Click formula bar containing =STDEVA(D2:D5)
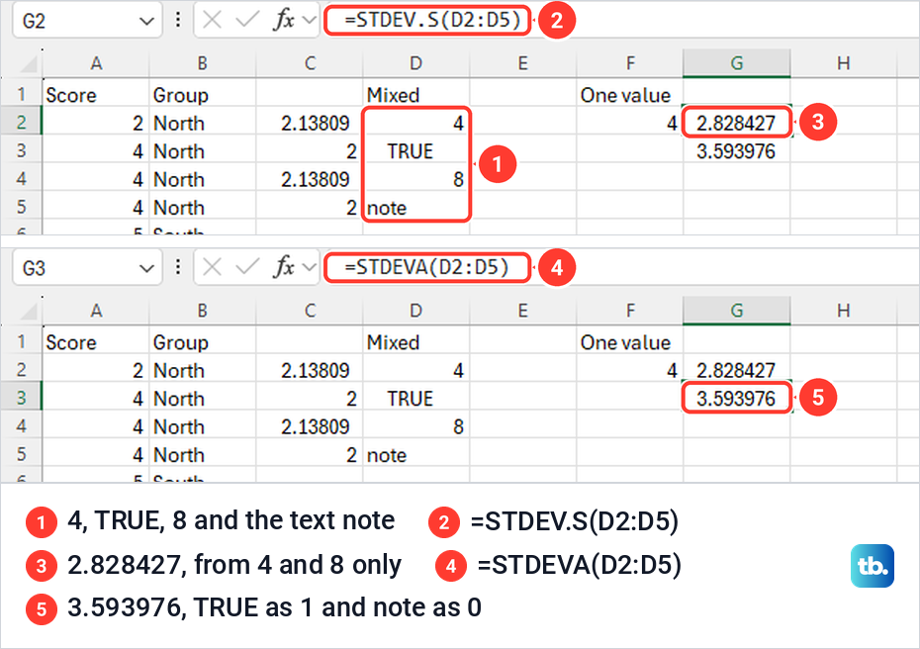The image size is (920, 649). tap(427, 267)
